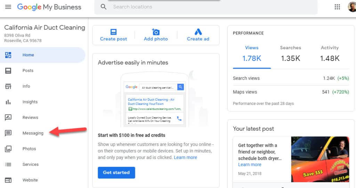
Task: Click the May 21, 2018 post date
Action: click(x=250, y=173)
